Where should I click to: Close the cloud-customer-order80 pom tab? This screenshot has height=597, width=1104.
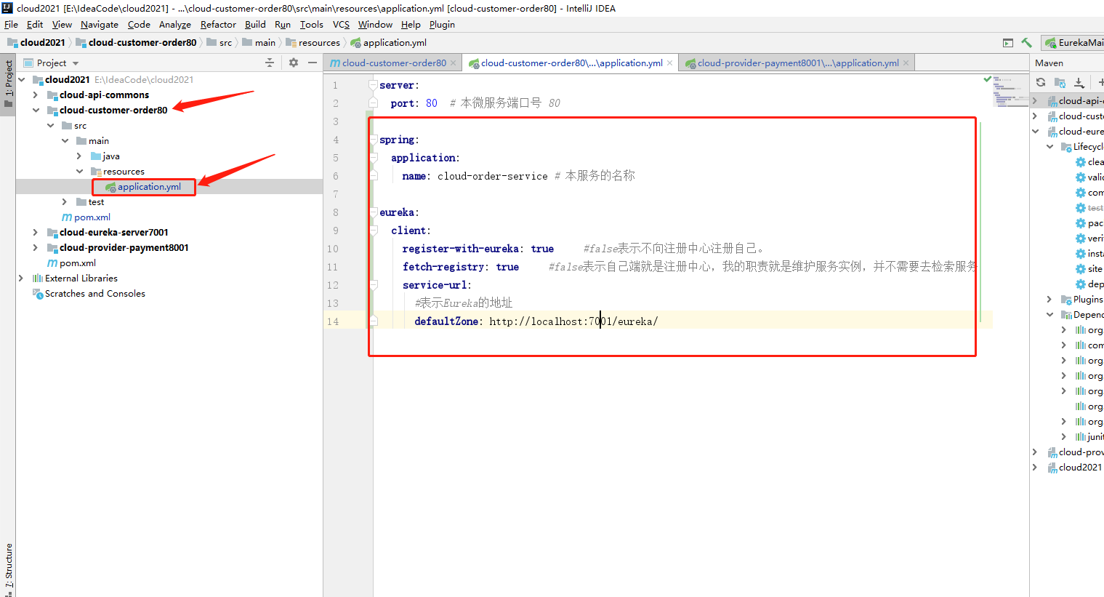pyautogui.click(x=454, y=63)
